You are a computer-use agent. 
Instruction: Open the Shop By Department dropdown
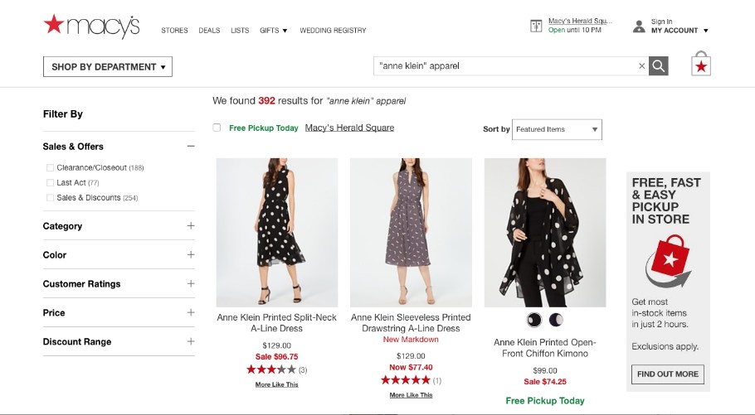108,67
